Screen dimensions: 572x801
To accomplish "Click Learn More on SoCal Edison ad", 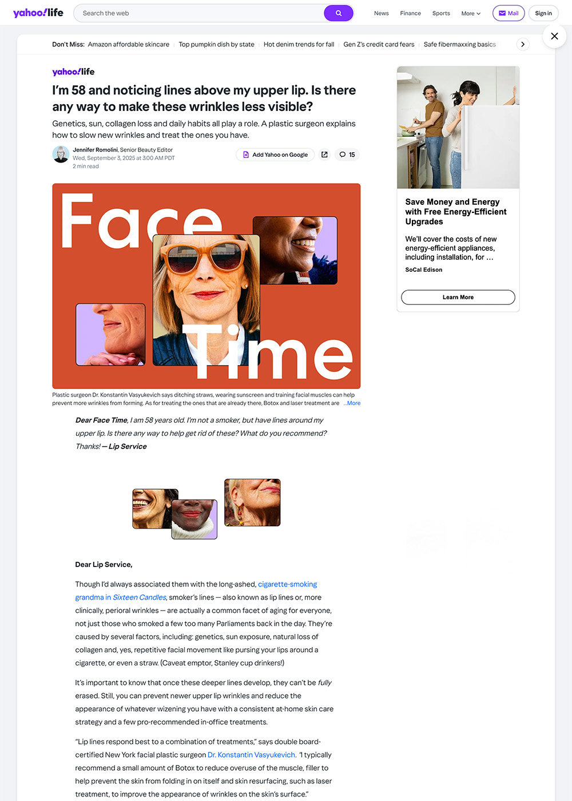I will 458,297.
